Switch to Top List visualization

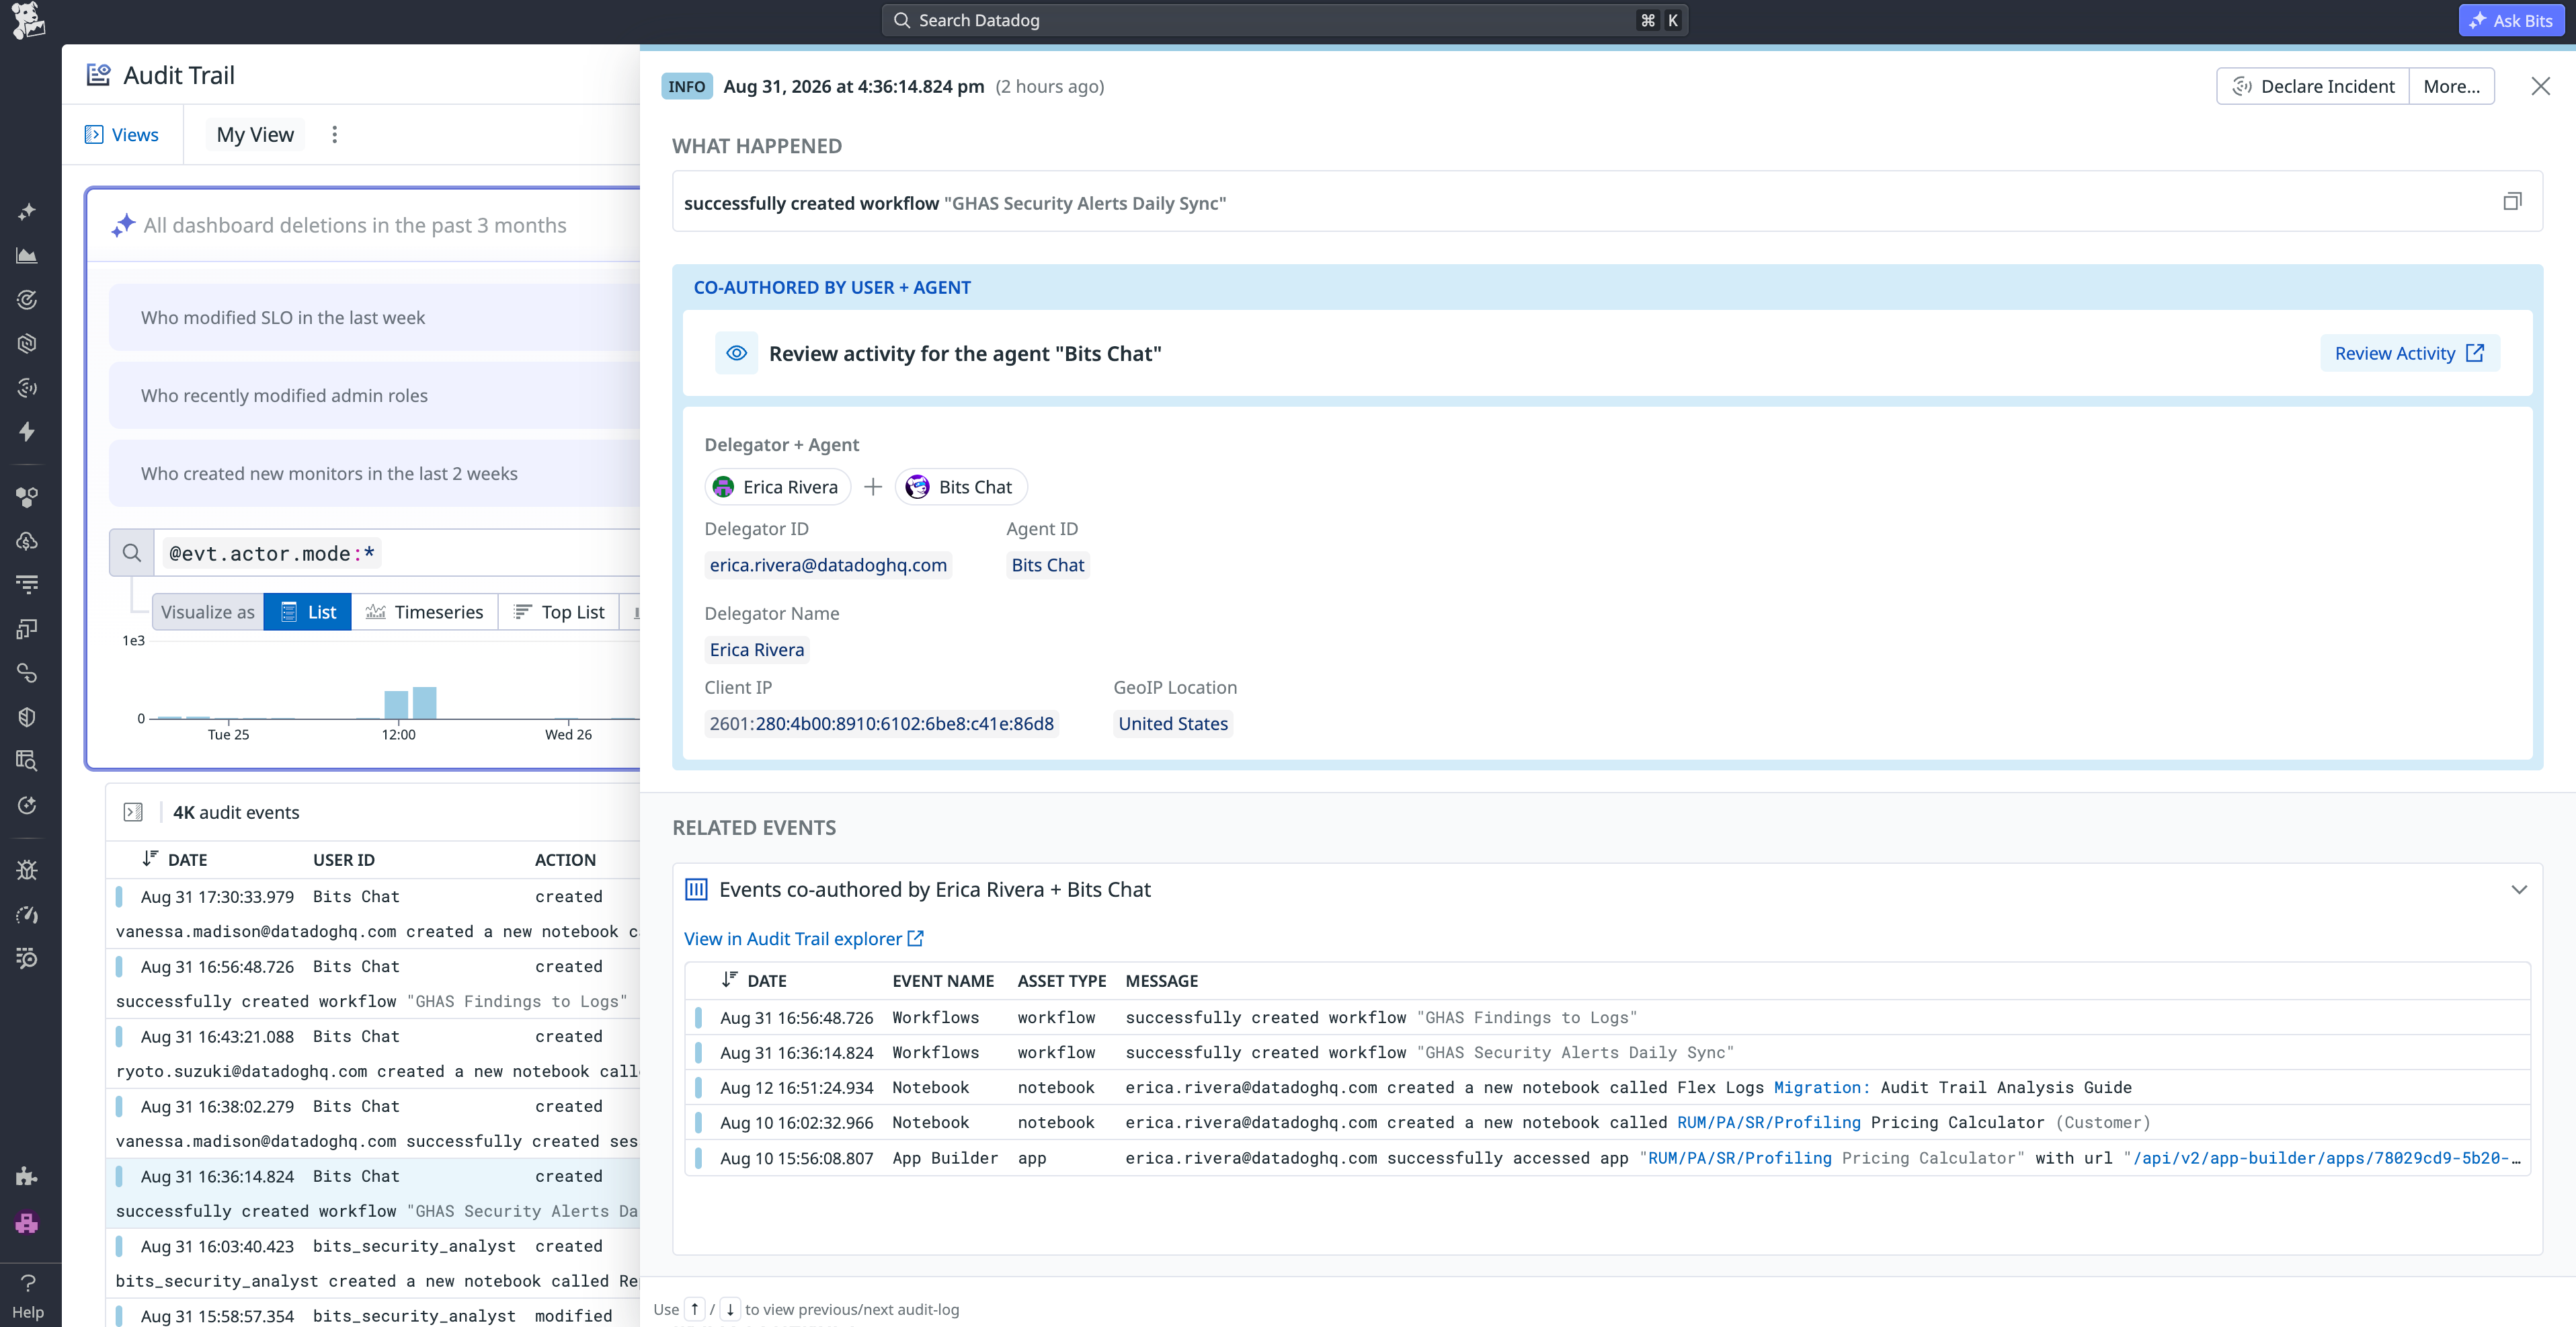click(559, 612)
